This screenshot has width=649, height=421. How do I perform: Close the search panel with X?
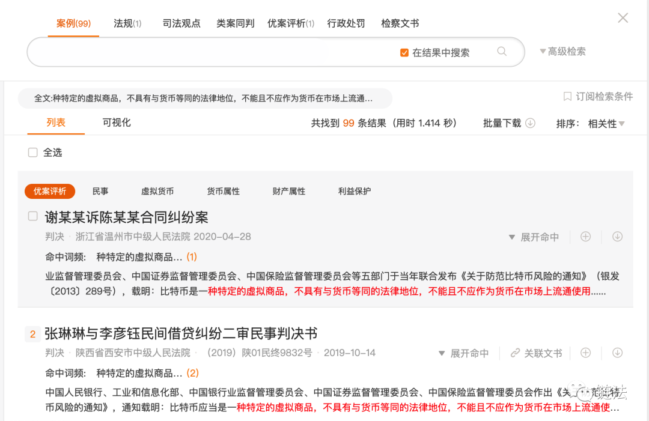point(623,18)
